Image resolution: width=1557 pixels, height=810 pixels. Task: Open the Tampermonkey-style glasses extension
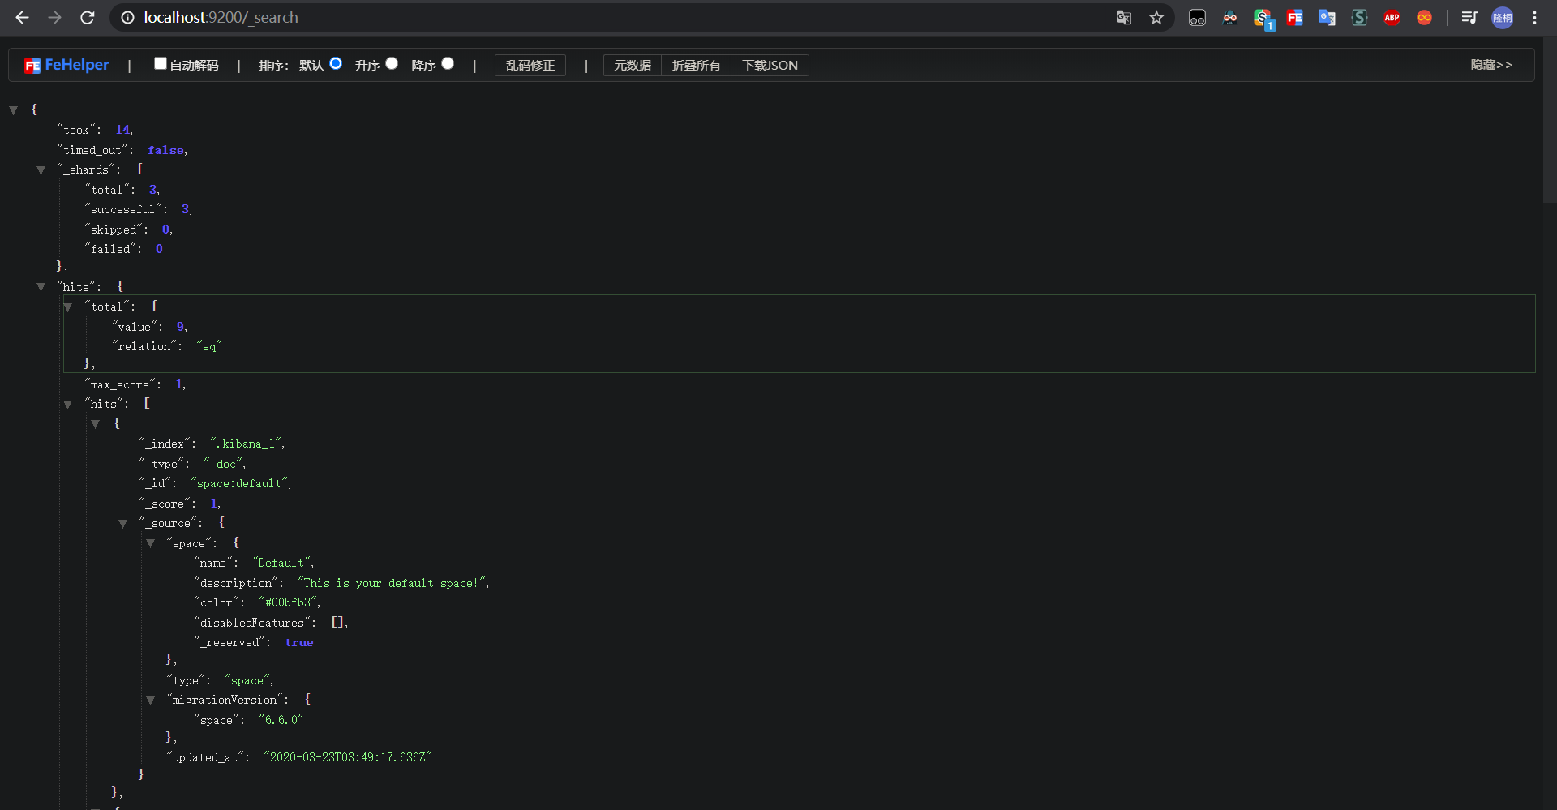1197,17
